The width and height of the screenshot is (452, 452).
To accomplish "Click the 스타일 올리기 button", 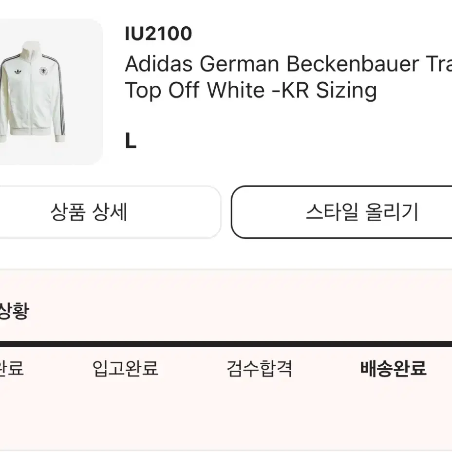I will 342,212.
